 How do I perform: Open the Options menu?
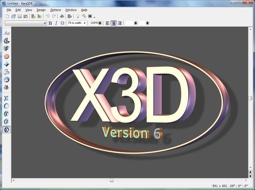[x=56, y=10]
